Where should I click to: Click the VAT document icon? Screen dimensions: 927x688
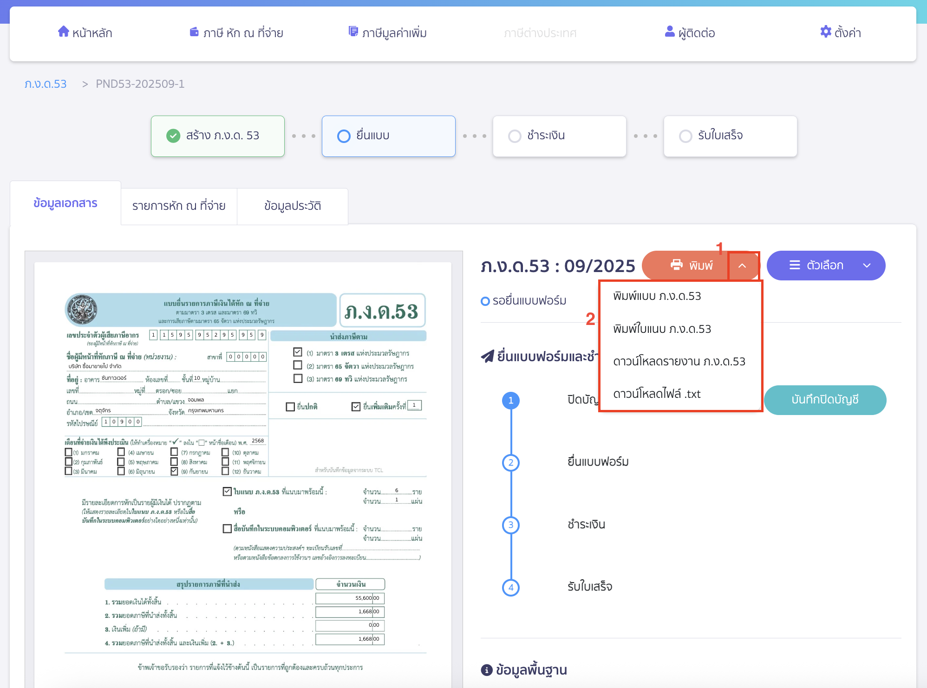point(353,32)
